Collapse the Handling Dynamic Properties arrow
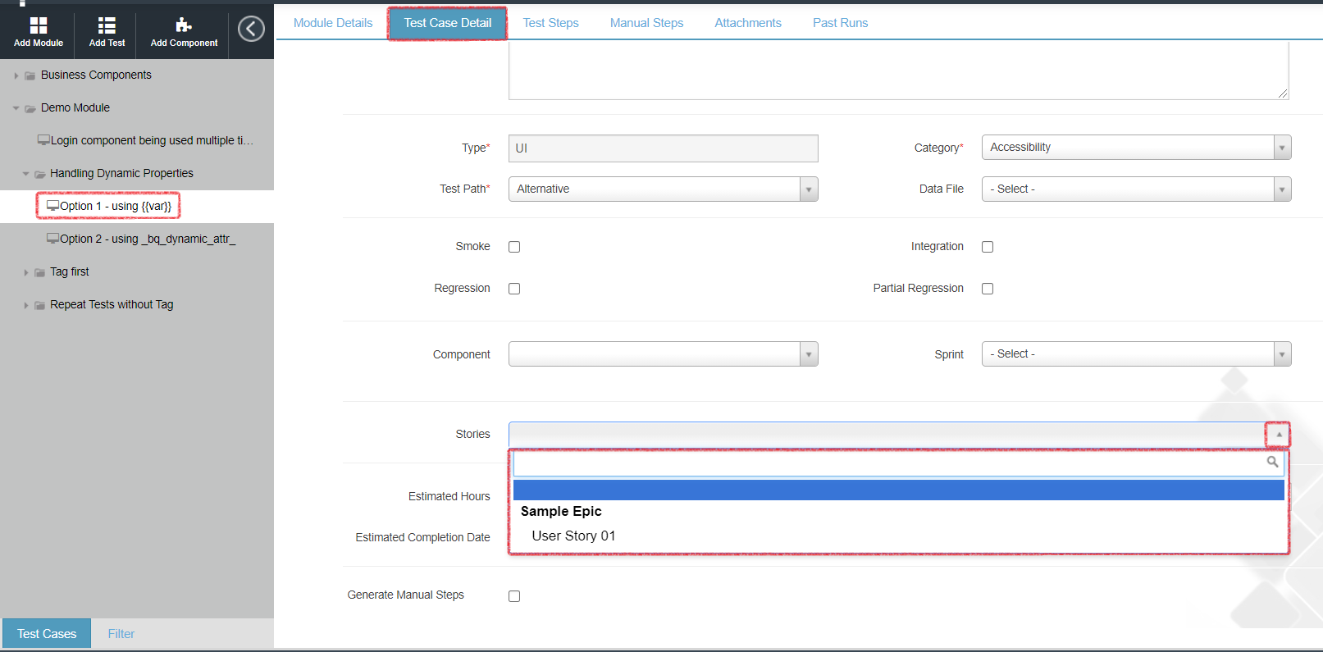The width and height of the screenshot is (1323, 652). pos(25,174)
